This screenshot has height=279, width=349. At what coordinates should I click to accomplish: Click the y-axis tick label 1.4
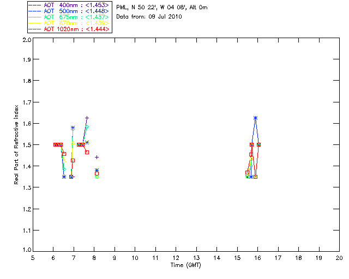pos(27,166)
